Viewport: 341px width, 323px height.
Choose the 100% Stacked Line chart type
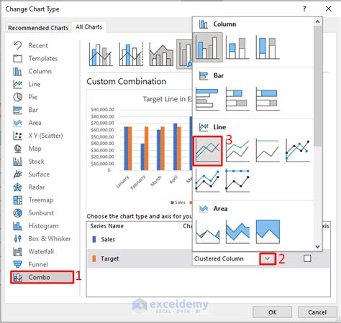268,151
